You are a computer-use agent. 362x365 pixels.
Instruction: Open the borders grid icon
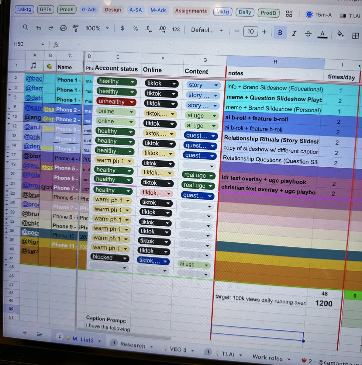coord(355,36)
